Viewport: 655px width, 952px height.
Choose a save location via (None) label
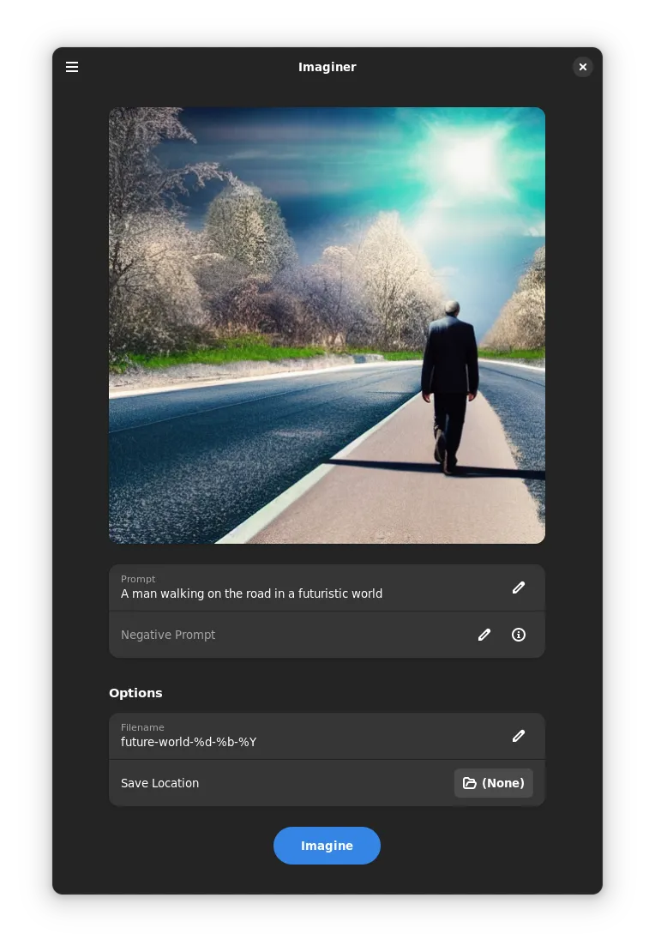[x=503, y=783]
